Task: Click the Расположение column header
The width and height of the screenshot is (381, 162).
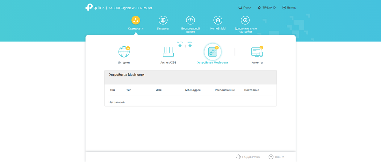Action: click(225, 90)
